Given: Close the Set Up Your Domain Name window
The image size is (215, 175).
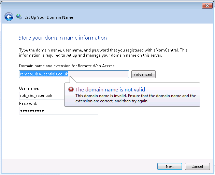Looking at the screenshot, I should coord(207,5).
